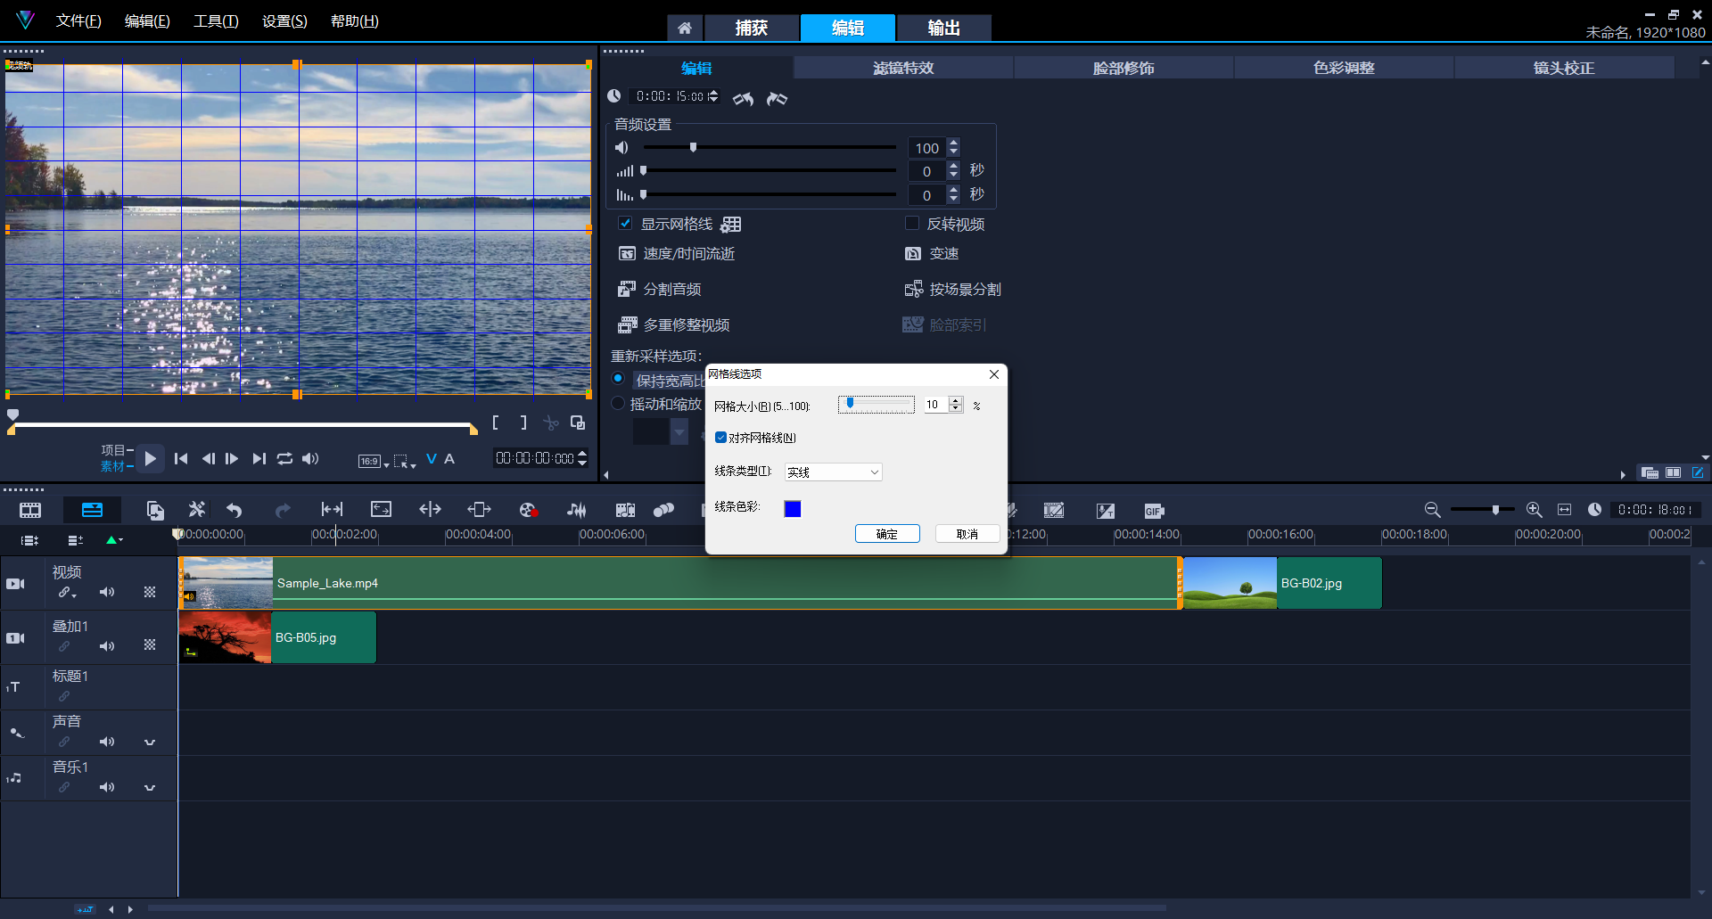The width and height of the screenshot is (1712, 919).
Task: Mute the overlay 叠加1 track
Action: tap(107, 646)
